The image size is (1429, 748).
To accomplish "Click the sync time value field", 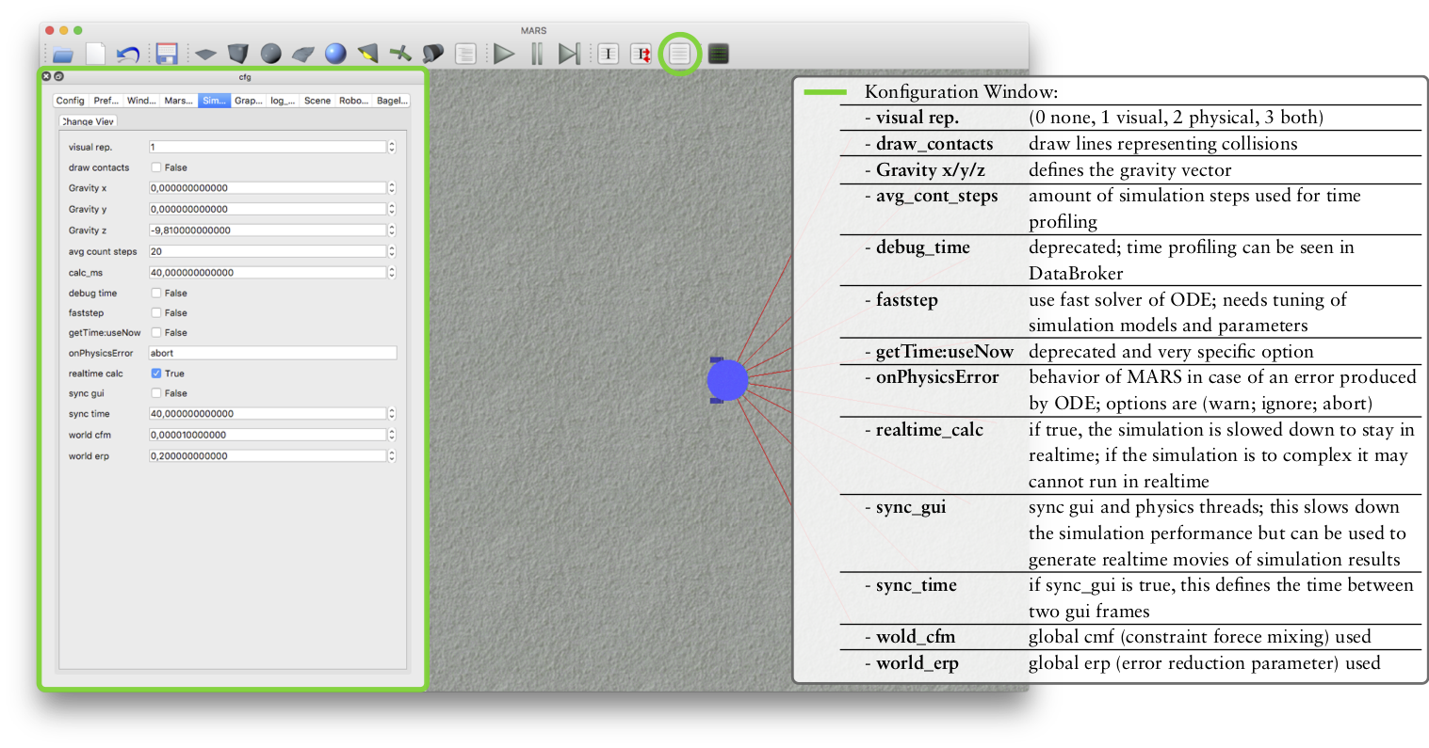I will tap(268, 413).
